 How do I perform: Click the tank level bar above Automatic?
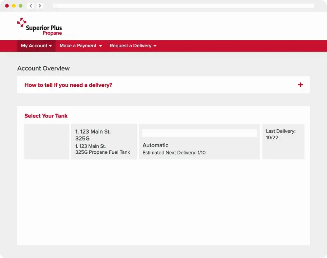[x=199, y=133]
